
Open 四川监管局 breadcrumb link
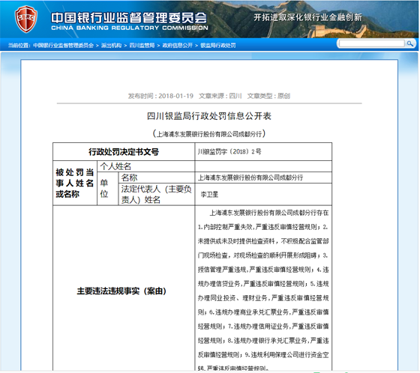click(142, 46)
